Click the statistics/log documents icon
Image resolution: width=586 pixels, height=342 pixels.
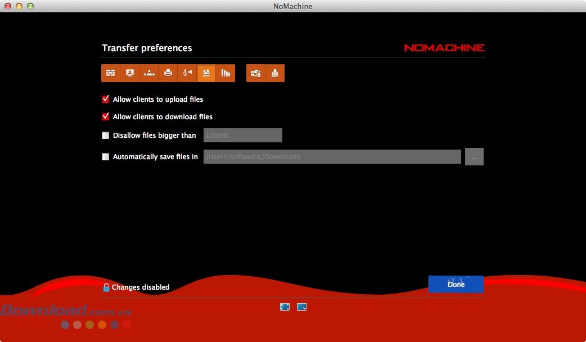[x=256, y=73]
